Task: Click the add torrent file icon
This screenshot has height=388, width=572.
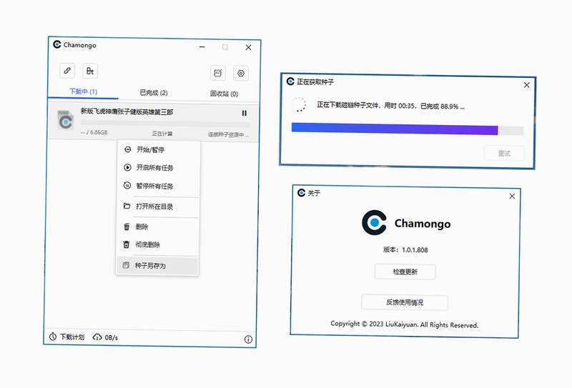Action: point(90,71)
